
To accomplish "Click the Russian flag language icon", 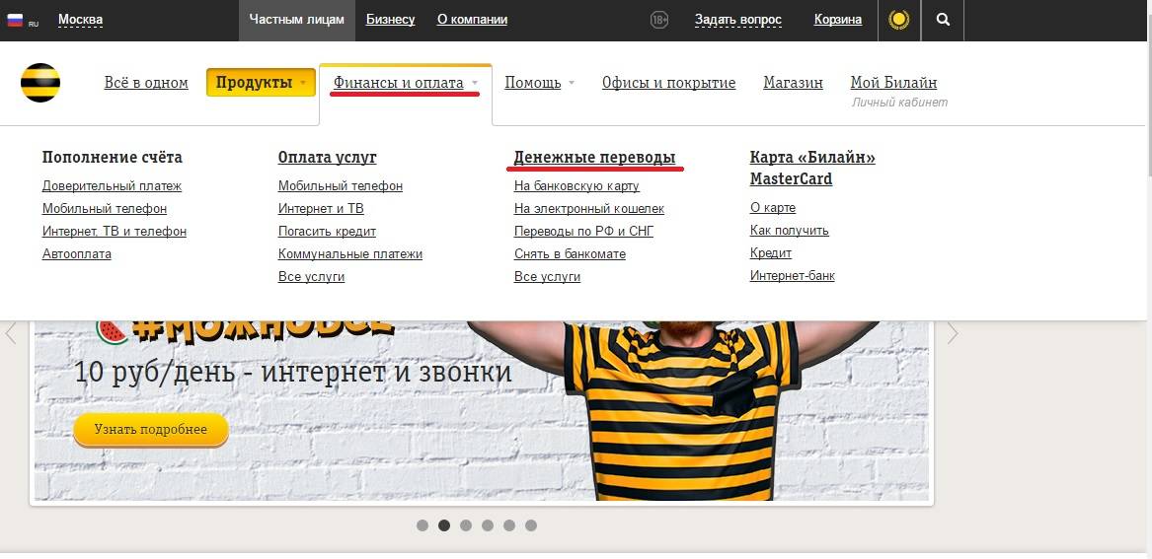I will 16,20.
